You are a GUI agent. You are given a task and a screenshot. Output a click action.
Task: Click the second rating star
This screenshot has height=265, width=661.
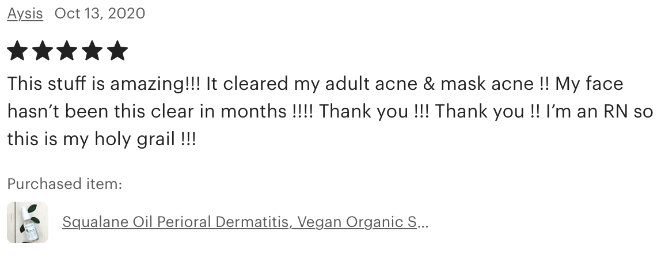tap(42, 51)
